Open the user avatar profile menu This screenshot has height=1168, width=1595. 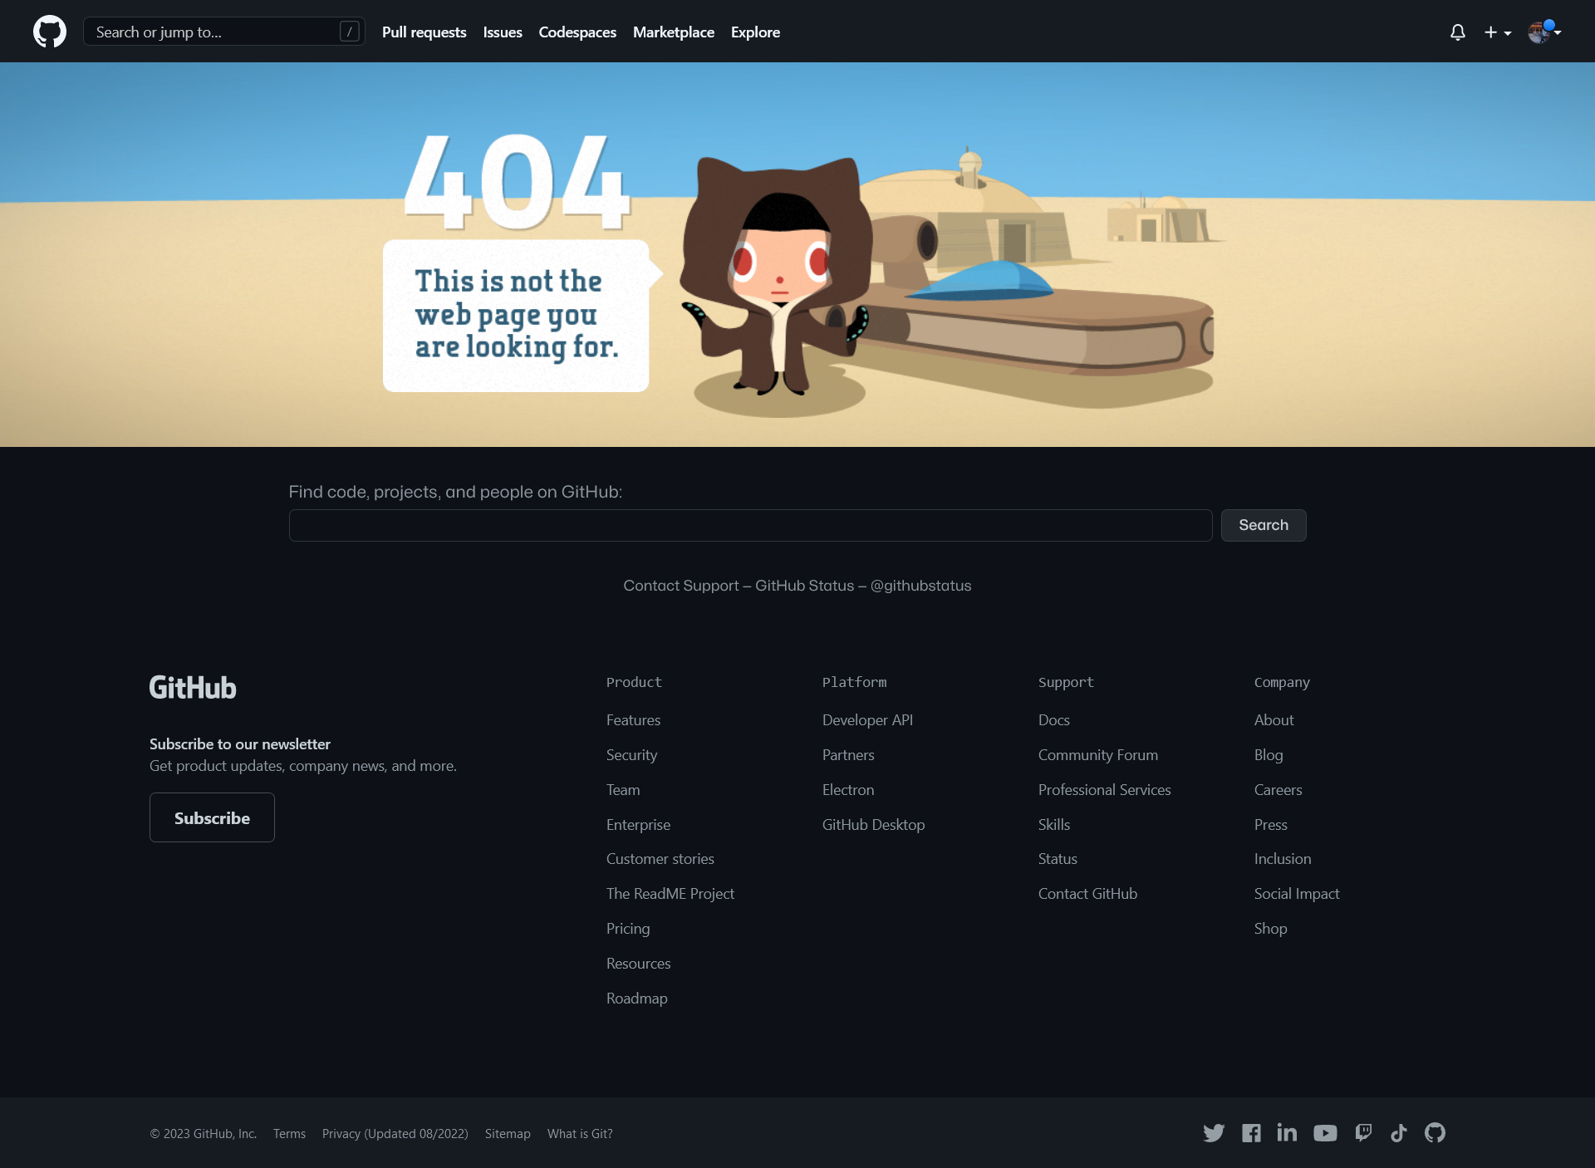(1543, 32)
